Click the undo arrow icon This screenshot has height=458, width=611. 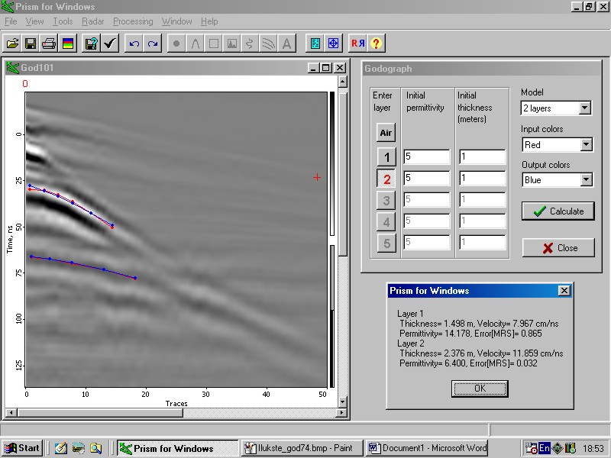pos(134,44)
